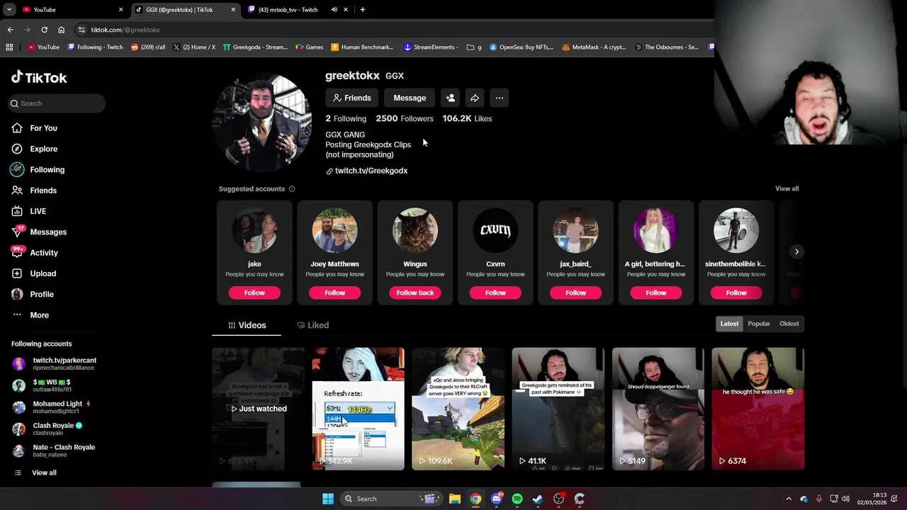This screenshot has height=510, width=907.
Task: Click the add-friend person icon button
Action: (x=450, y=98)
